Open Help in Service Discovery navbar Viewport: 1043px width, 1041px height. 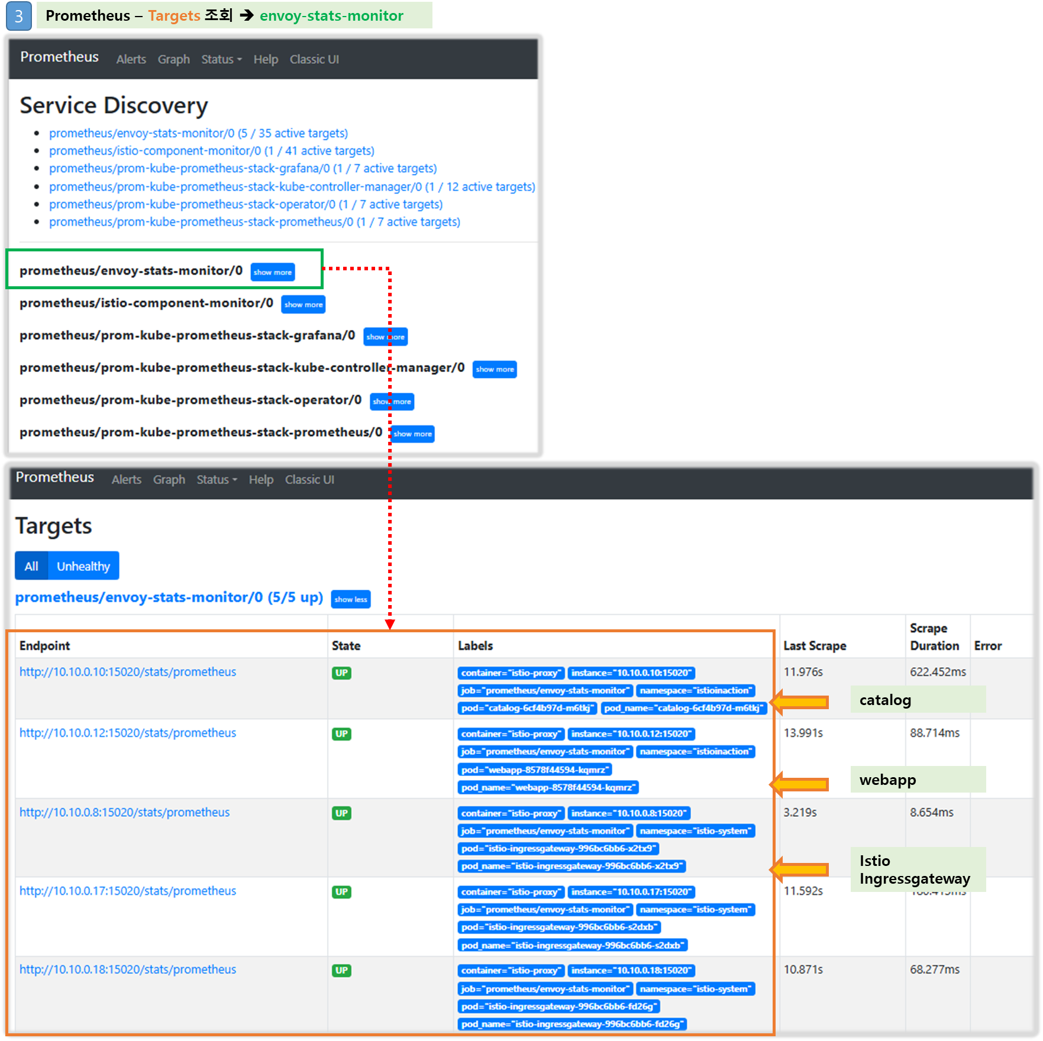(x=266, y=59)
